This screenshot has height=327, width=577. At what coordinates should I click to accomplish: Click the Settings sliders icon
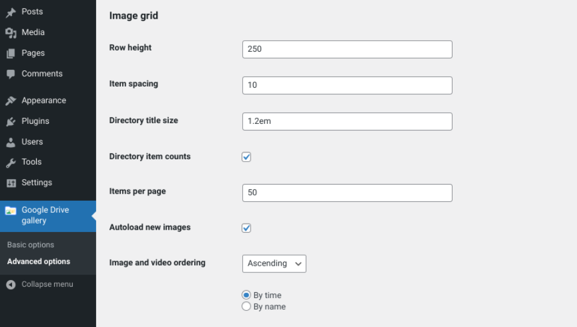click(x=11, y=183)
